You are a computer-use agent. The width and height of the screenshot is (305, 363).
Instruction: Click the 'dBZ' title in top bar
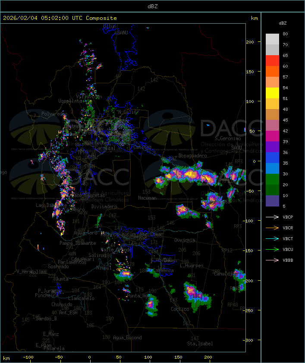pyautogui.click(x=153, y=6)
